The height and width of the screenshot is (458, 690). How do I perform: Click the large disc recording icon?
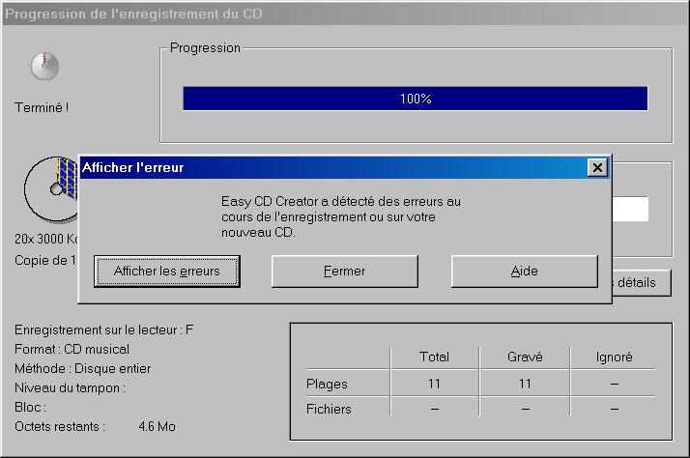pos(50,189)
